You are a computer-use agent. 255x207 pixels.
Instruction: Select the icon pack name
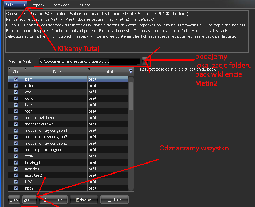pos(29,111)
